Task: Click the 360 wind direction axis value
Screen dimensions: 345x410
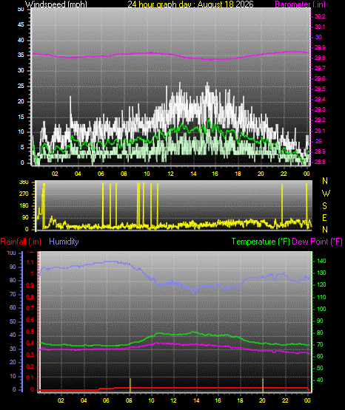Action: click(x=24, y=182)
